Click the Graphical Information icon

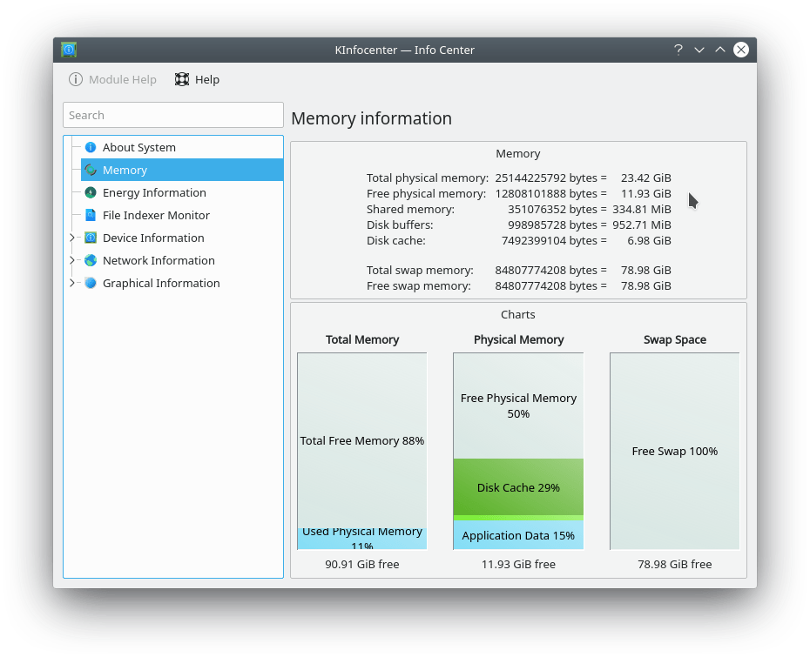(x=91, y=283)
